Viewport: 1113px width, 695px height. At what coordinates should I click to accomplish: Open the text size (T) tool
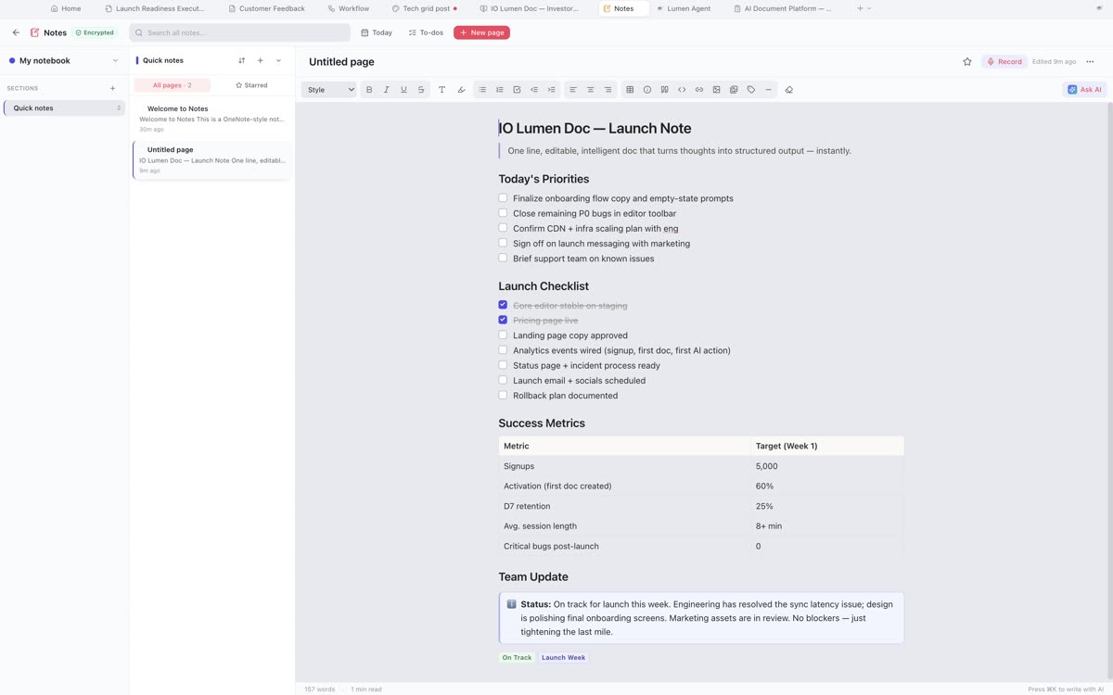(x=441, y=90)
